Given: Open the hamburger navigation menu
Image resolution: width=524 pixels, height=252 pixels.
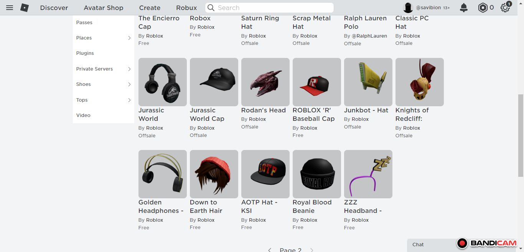Looking at the screenshot, I should point(10,8).
